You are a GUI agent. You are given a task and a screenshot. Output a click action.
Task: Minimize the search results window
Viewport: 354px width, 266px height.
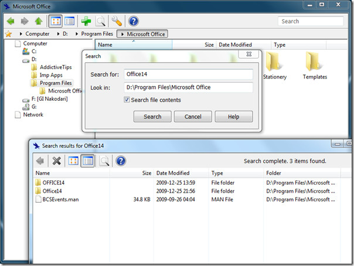click(338, 144)
